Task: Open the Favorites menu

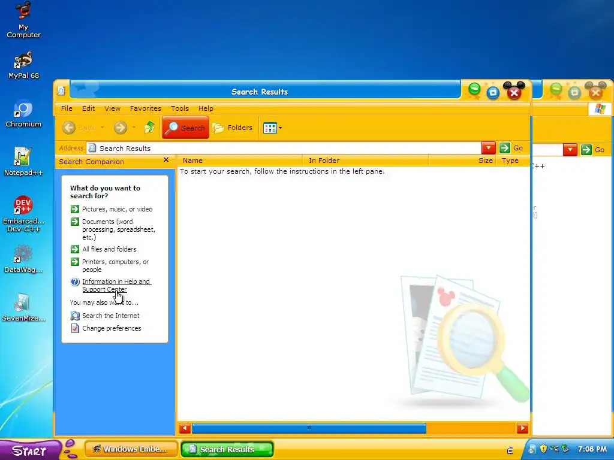Action: [145, 108]
